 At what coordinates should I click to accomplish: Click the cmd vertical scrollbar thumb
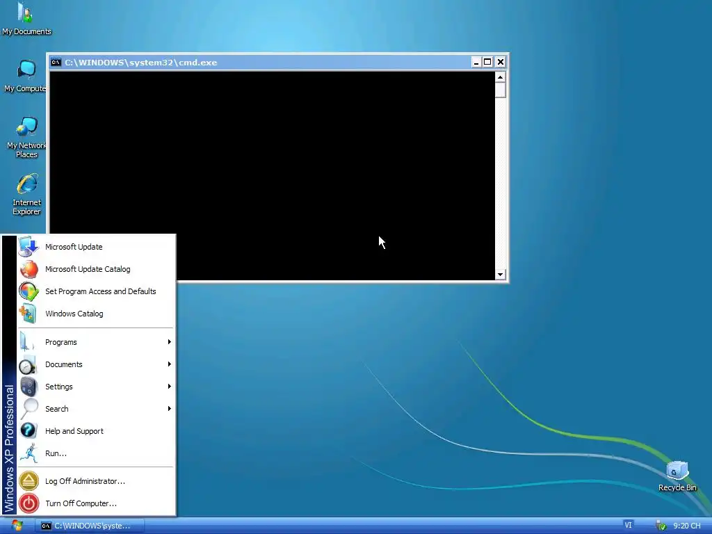[501, 90]
